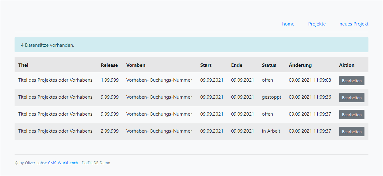Click Bearbeiten for the row with status offen
The image size is (383, 176).
[x=351, y=80]
